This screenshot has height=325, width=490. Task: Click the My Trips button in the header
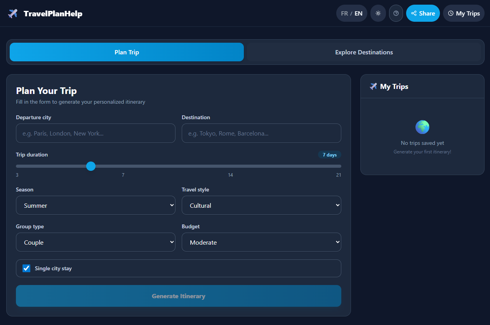pos(464,13)
